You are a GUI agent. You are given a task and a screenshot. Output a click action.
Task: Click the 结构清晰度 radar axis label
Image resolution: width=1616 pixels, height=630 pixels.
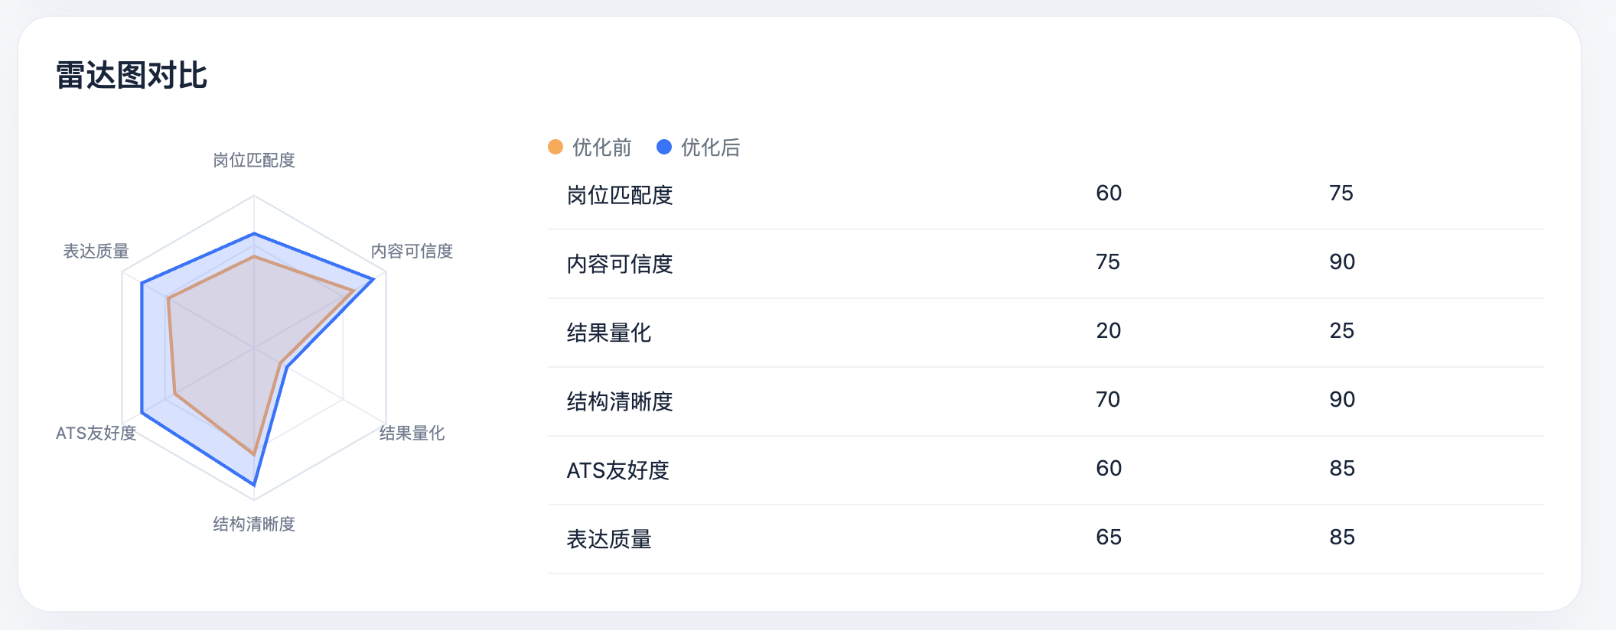tap(254, 524)
